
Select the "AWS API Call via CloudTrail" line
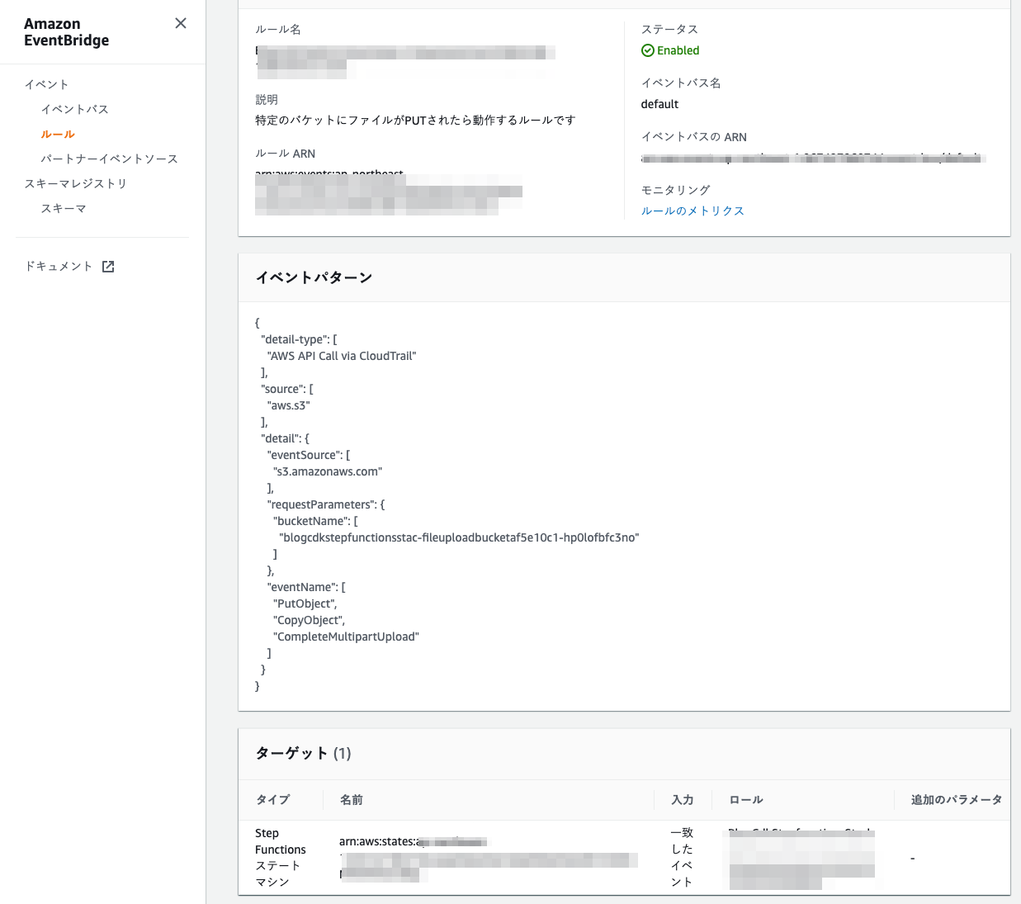coord(342,356)
